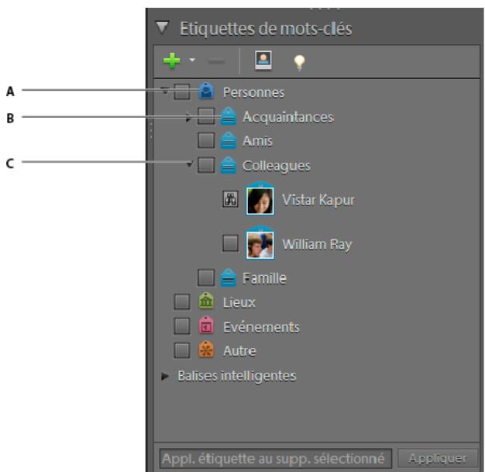
Task: Click the Balises intelligentes label
Action: click(x=237, y=376)
